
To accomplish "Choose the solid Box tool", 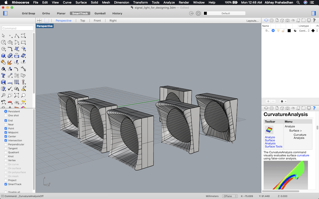I will (x=4, y=55).
